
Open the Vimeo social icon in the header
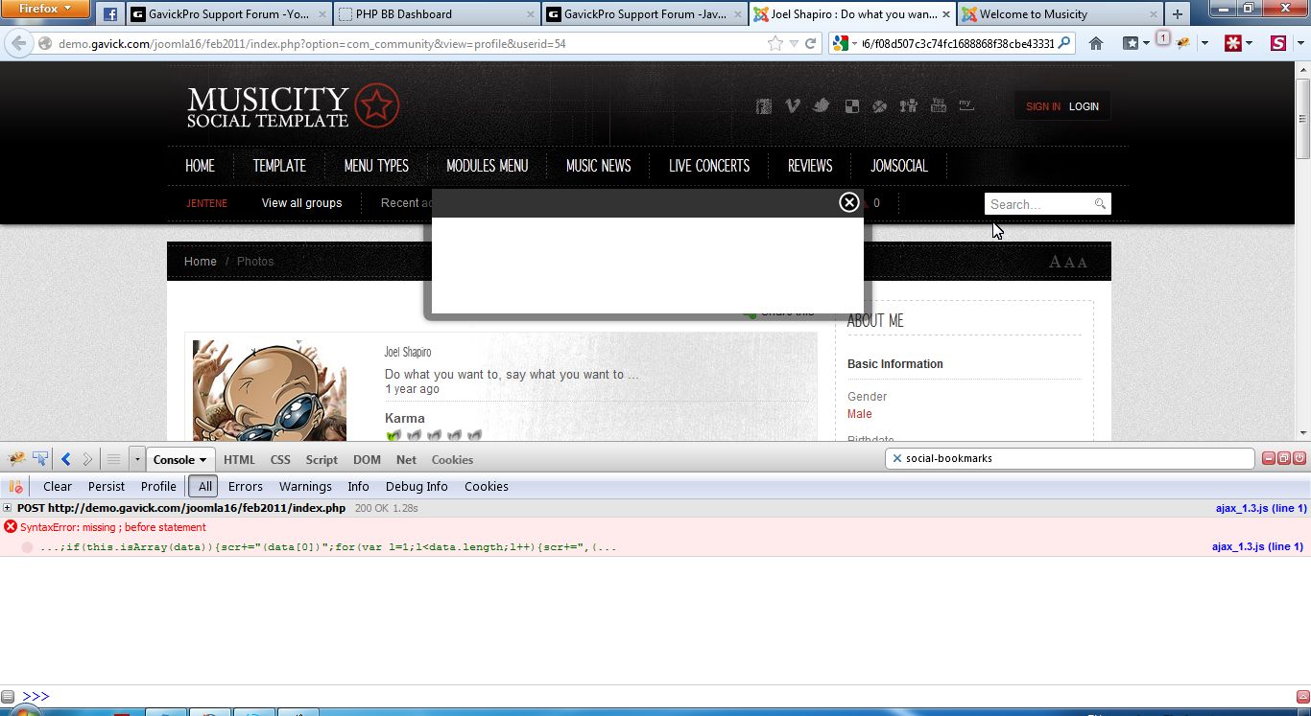coord(793,106)
